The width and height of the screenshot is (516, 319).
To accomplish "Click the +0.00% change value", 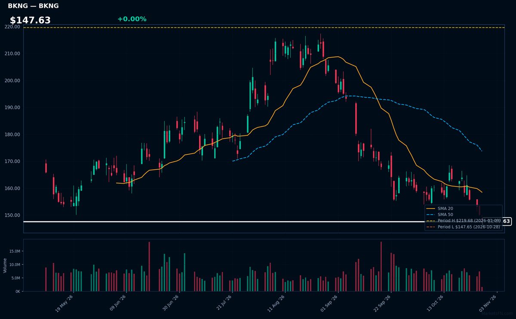I will pyautogui.click(x=132, y=19).
